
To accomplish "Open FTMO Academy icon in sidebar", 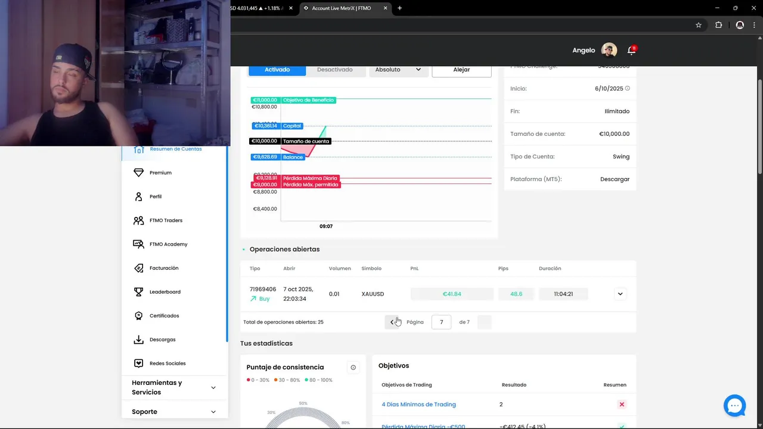I will coord(138,244).
